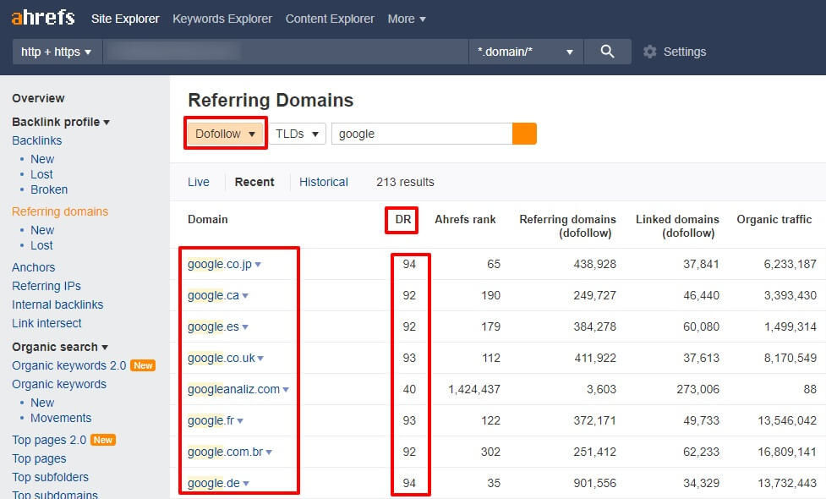Open Referring domains in the sidebar
The width and height of the screenshot is (826, 499).
(x=60, y=211)
